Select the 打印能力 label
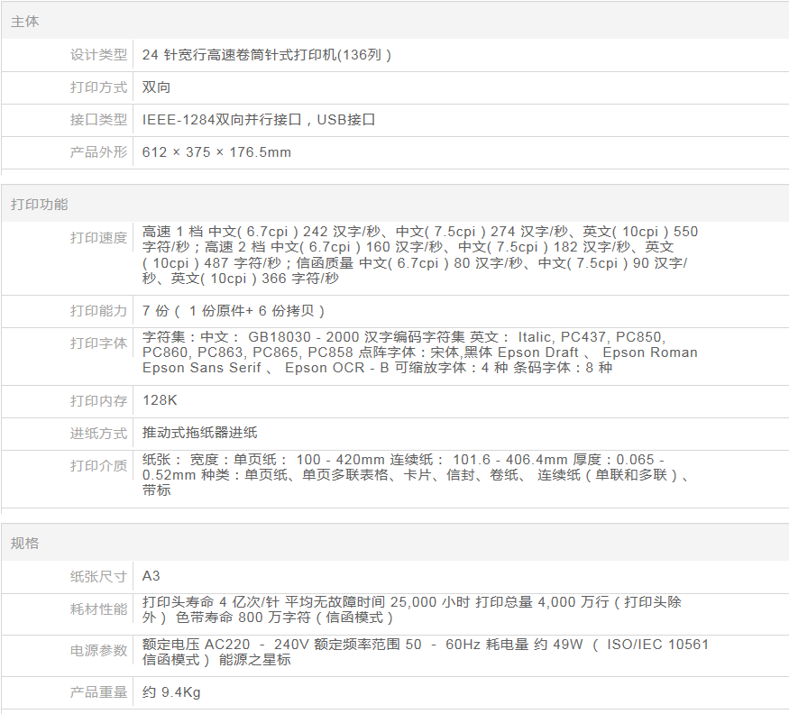 coord(99,311)
